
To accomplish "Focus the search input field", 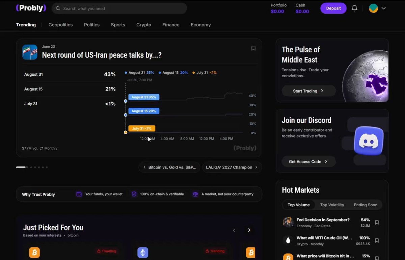I will click(119, 8).
